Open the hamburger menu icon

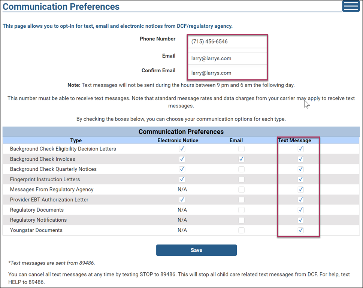click(351, 6)
